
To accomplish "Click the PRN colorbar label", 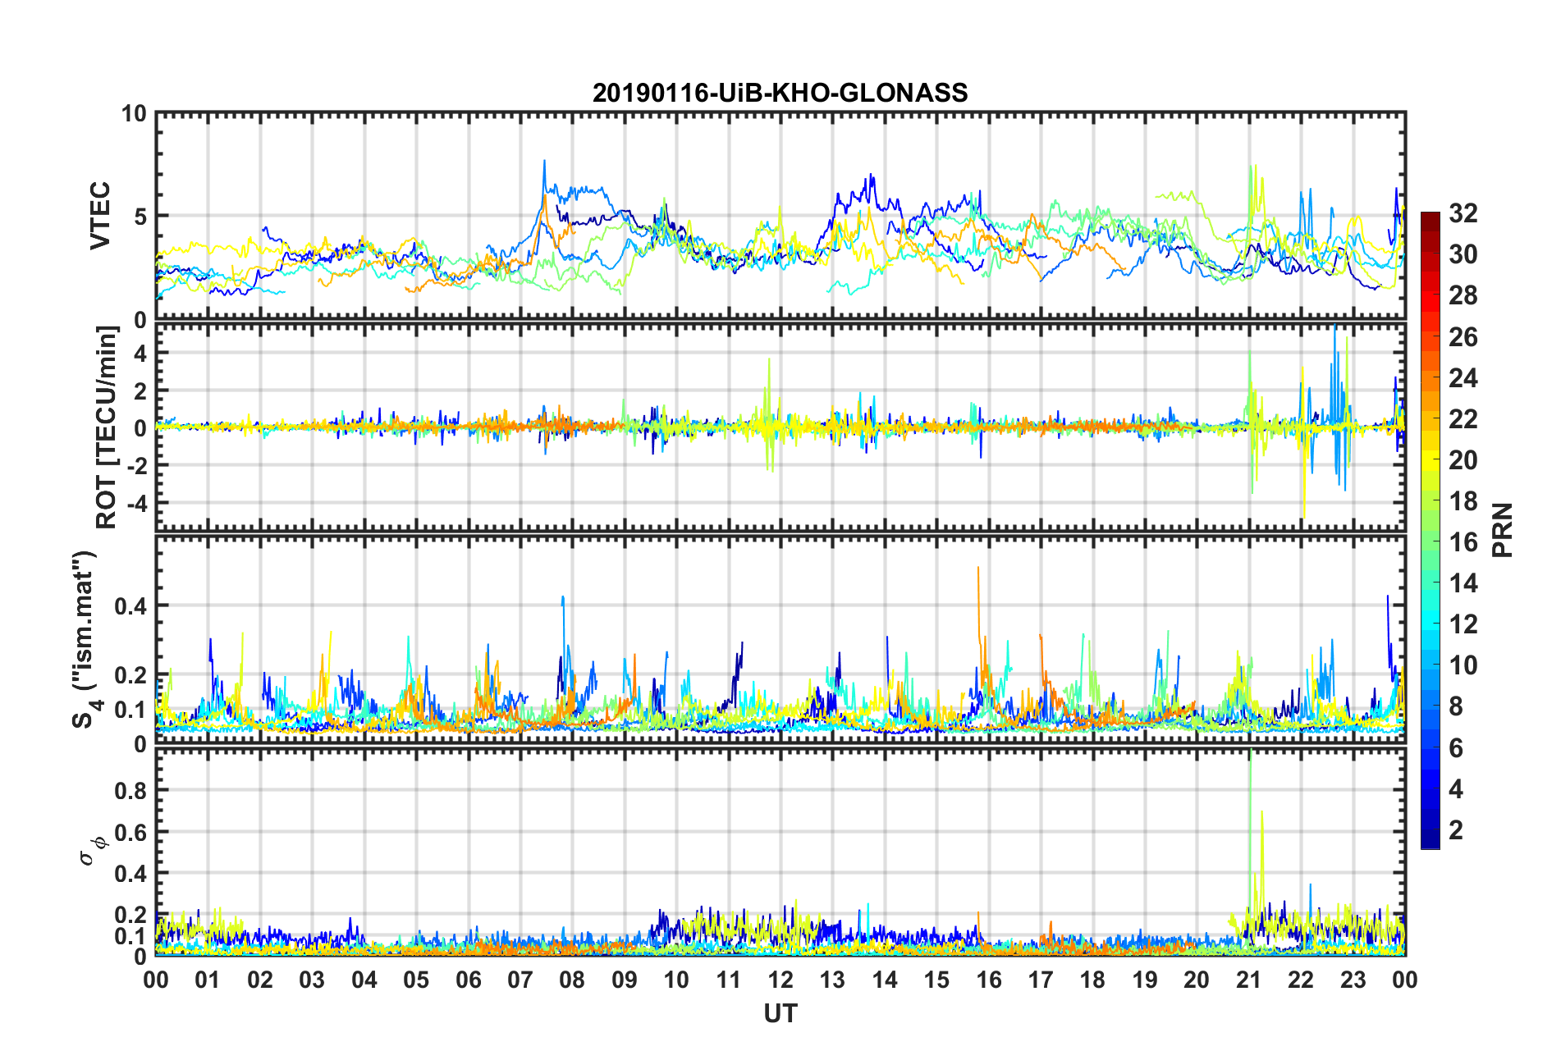I will click(x=1503, y=530).
